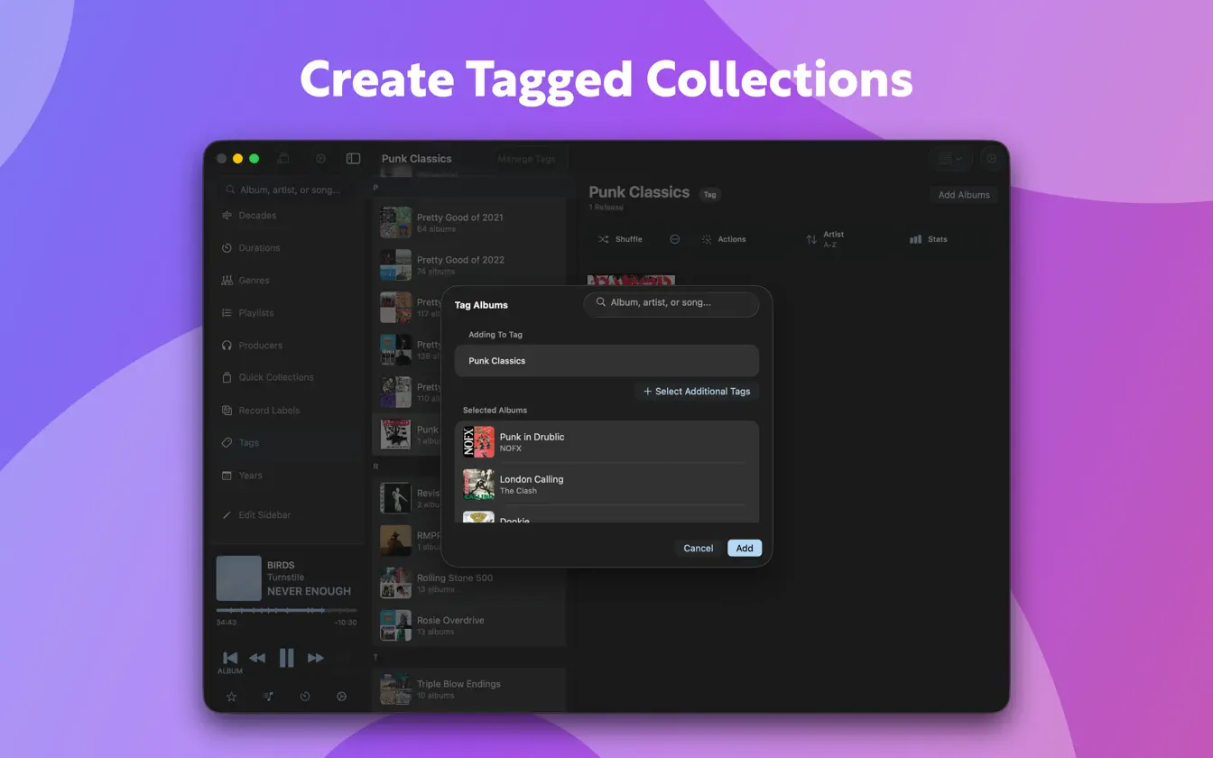Click the fast forward button

[x=315, y=659]
